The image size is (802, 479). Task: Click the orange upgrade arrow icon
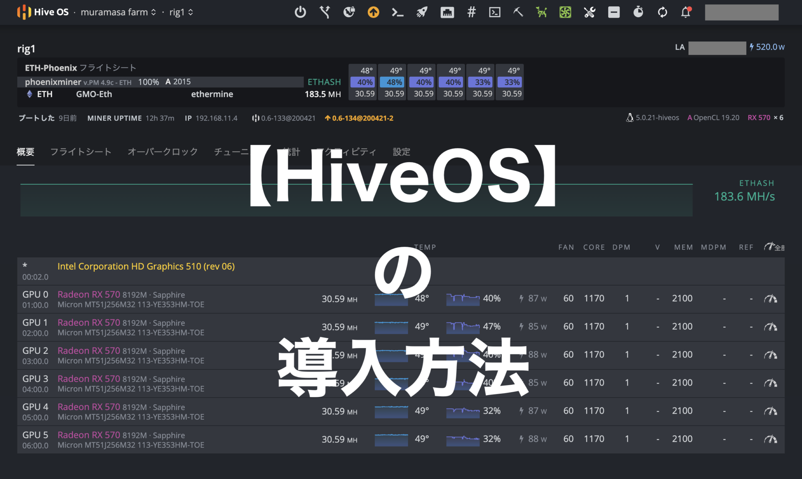point(373,12)
